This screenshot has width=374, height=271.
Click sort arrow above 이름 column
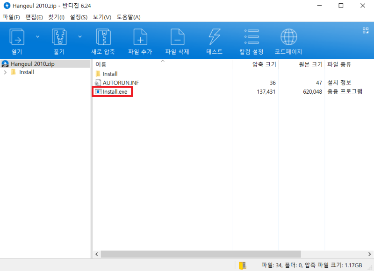point(163,61)
